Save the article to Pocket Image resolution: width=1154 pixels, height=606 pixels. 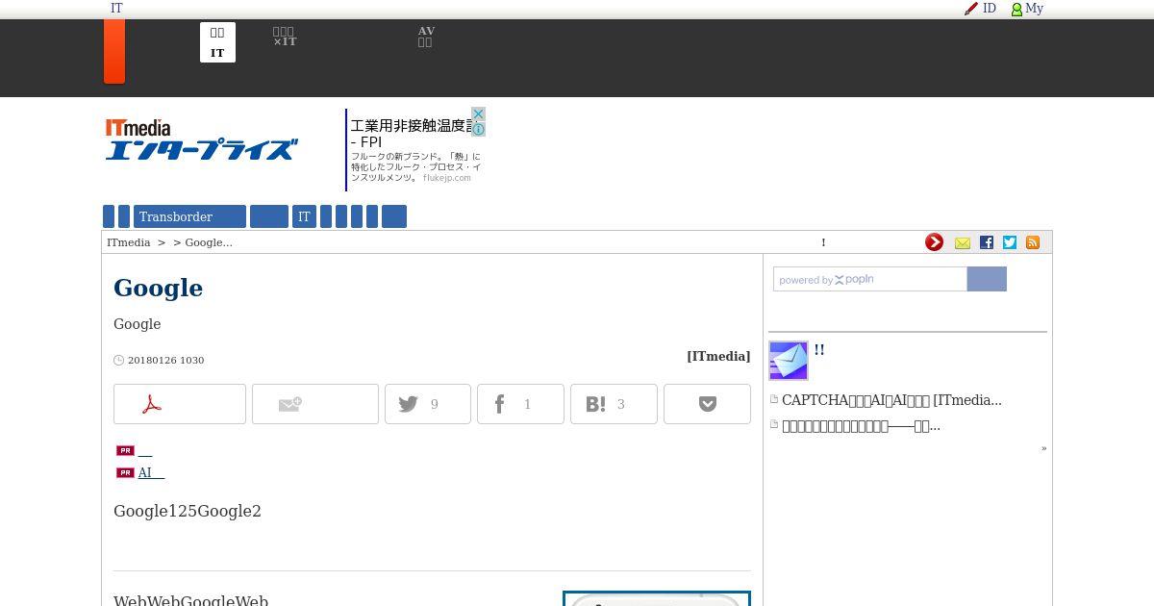point(707,404)
